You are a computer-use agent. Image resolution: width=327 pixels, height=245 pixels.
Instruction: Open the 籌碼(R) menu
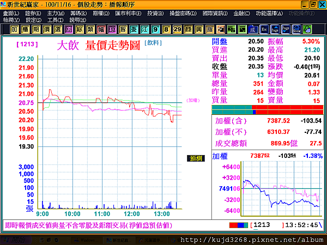pyautogui.click(x=78, y=13)
